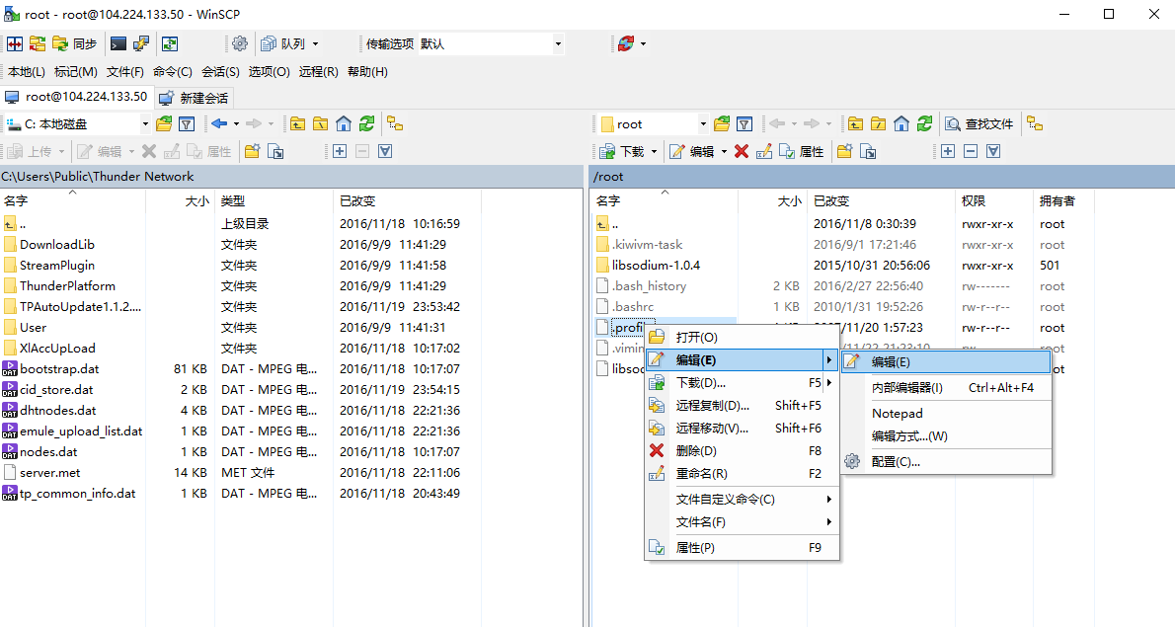Select files plus icon in local panel

(x=340, y=151)
